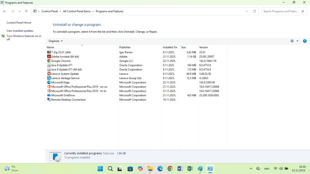Click the volume speaker tray icon
Screen dimensions: 310x174
[x=281, y=169]
